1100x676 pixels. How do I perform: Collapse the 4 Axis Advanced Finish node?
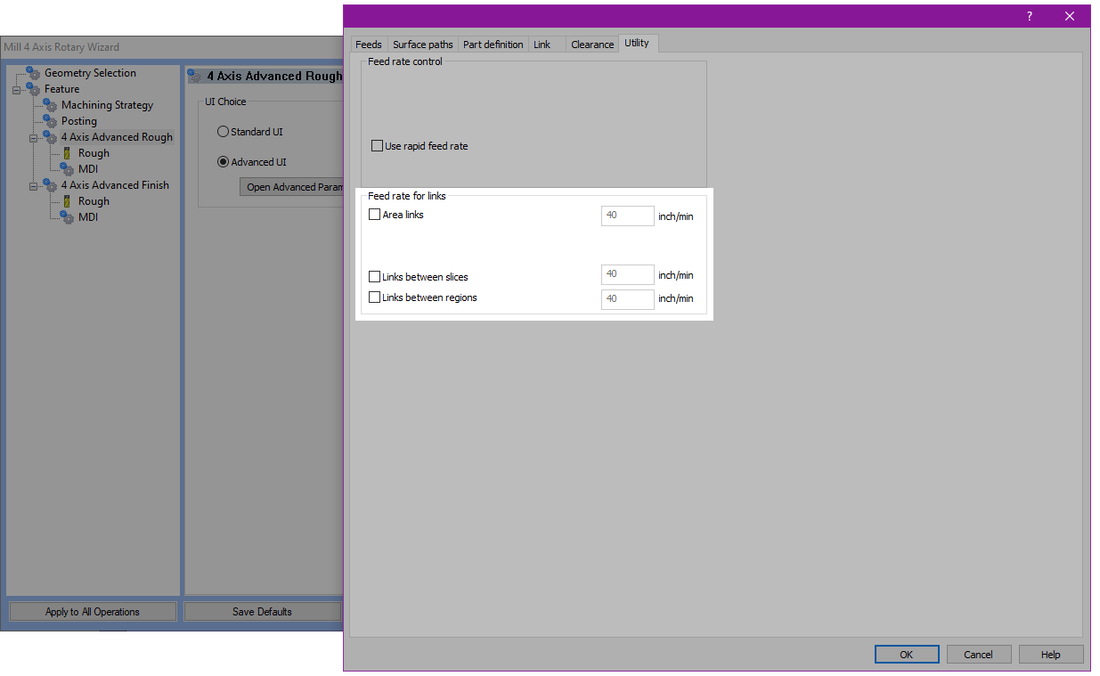(x=33, y=186)
